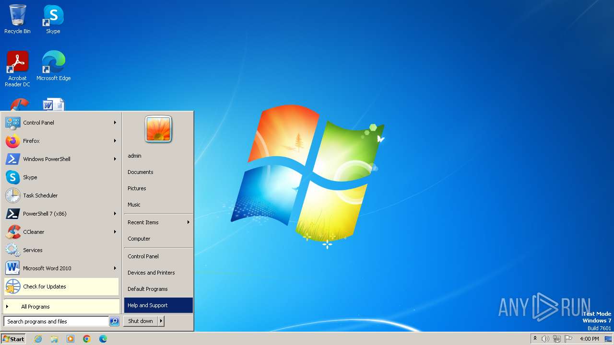Click the user account picture
The height and width of the screenshot is (345, 614).
[158, 129]
